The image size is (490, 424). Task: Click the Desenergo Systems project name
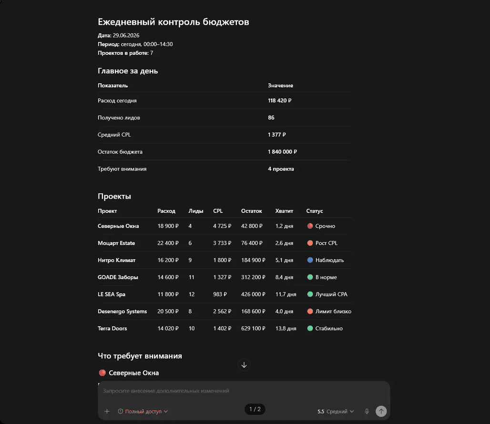click(122, 311)
